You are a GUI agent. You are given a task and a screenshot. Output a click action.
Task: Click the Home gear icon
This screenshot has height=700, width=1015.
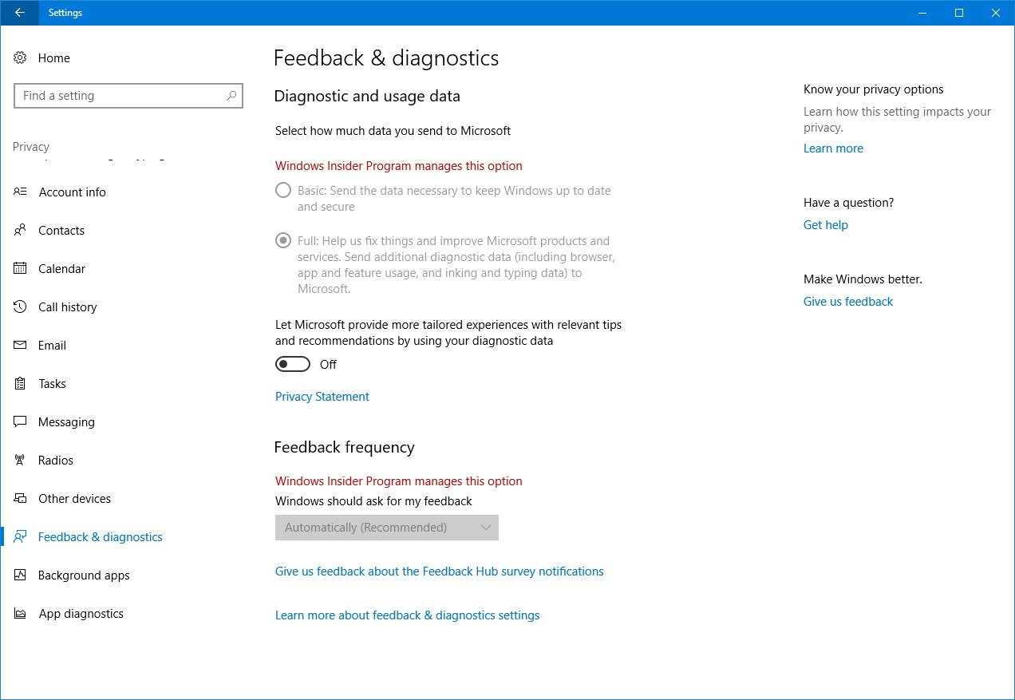click(21, 58)
